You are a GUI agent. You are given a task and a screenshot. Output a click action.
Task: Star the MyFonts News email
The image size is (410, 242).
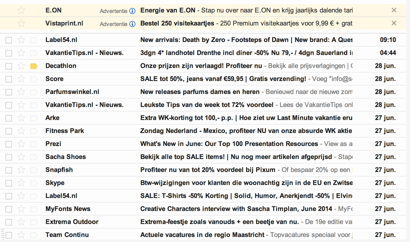pyautogui.click(x=21, y=209)
